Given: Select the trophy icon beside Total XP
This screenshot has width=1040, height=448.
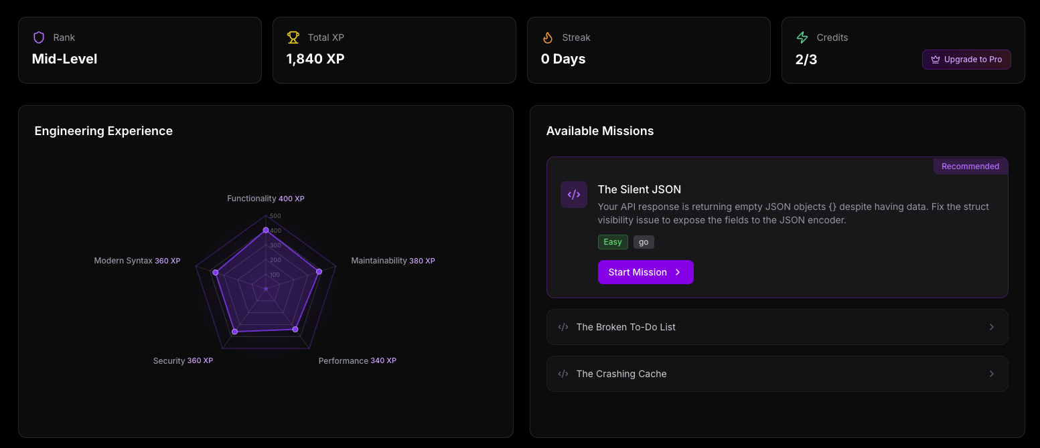Looking at the screenshot, I should tap(293, 37).
